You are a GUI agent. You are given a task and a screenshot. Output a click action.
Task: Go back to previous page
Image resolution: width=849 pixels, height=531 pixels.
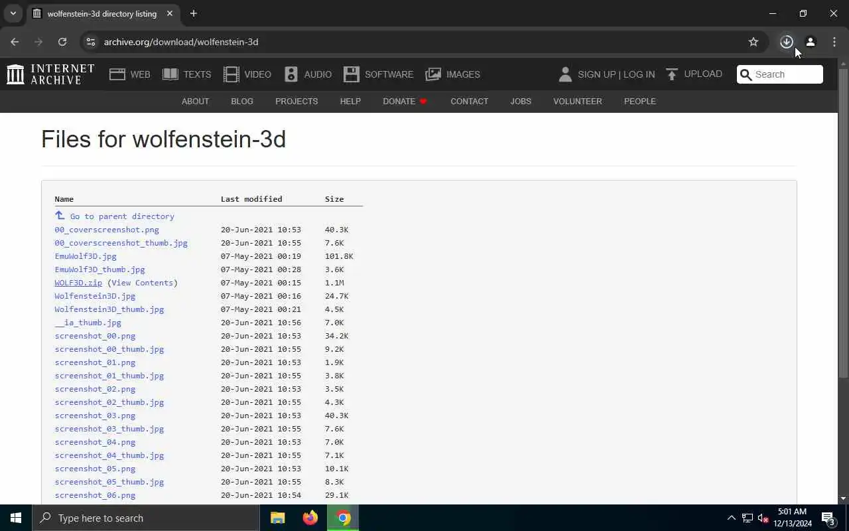[x=15, y=42]
